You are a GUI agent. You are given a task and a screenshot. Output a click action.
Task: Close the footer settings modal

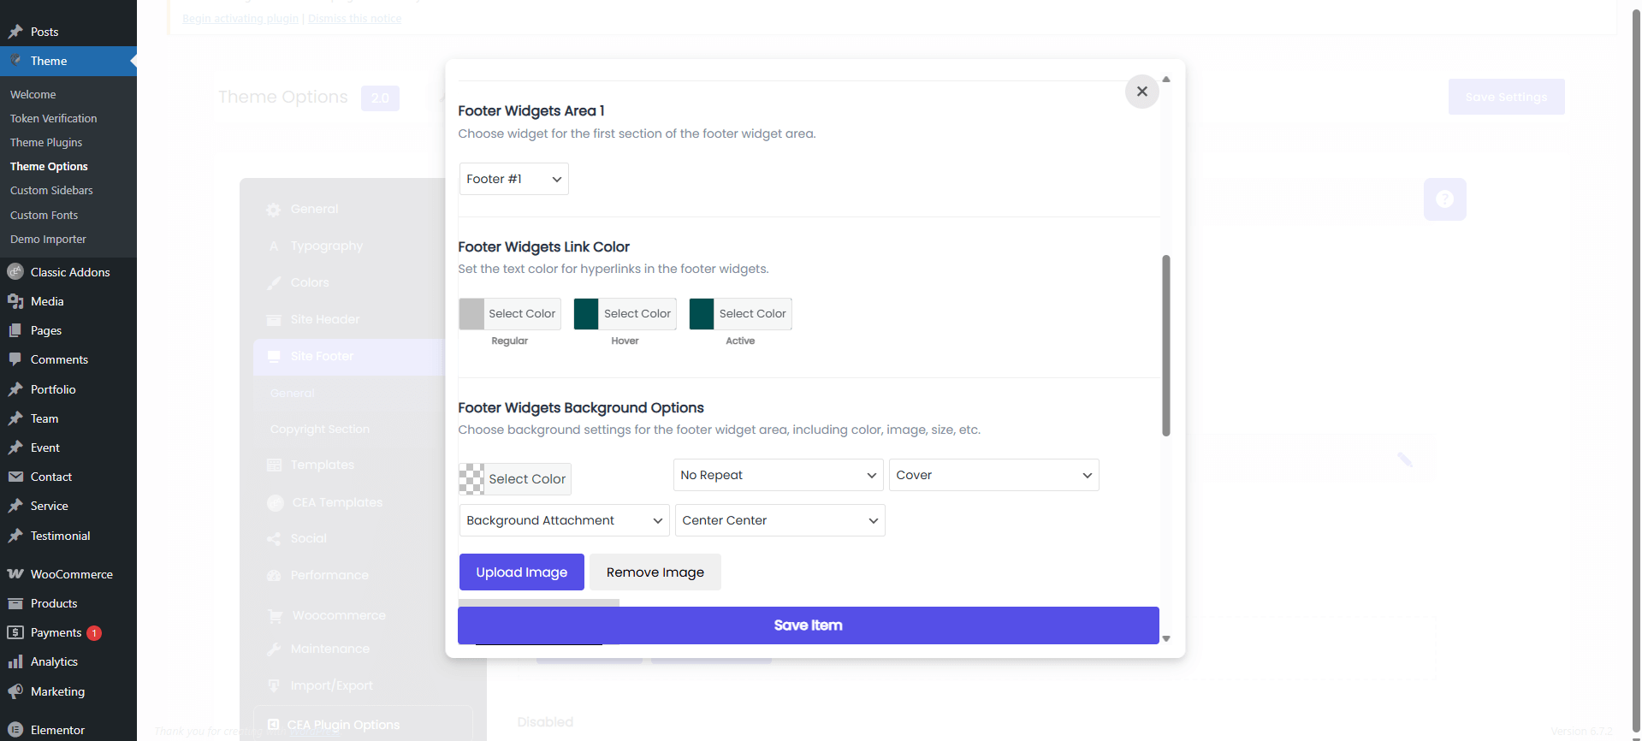(1141, 92)
